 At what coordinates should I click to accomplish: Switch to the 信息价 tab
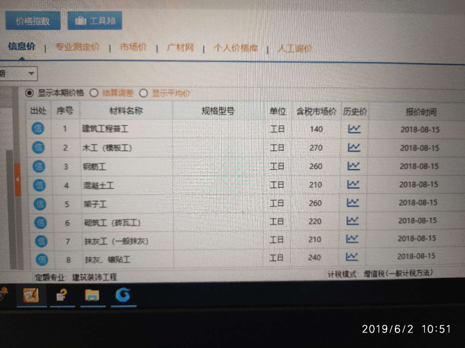point(21,47)
